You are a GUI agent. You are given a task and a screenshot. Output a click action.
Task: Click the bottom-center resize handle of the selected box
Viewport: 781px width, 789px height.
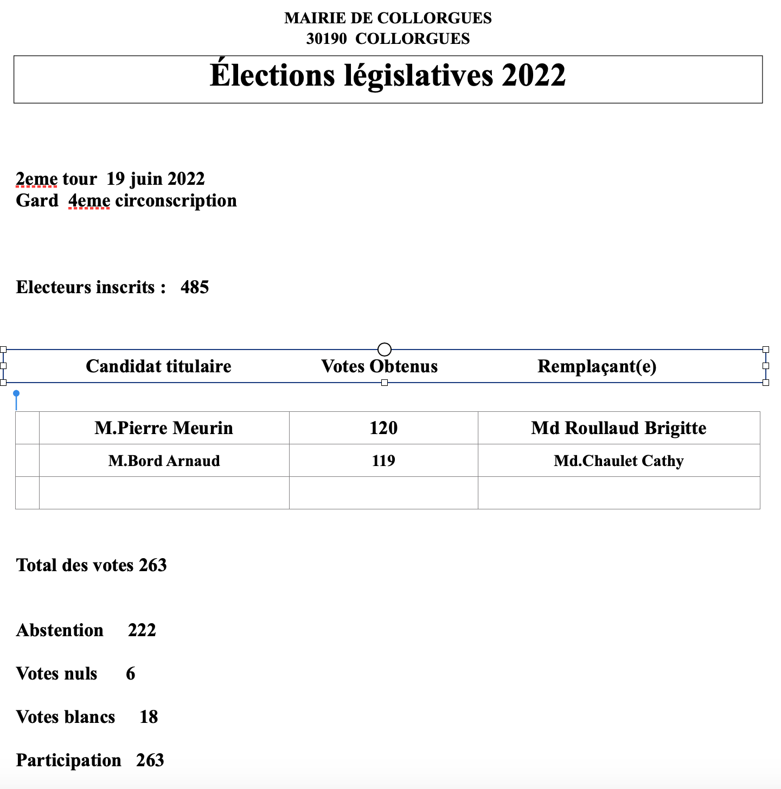tap(385, 383)
